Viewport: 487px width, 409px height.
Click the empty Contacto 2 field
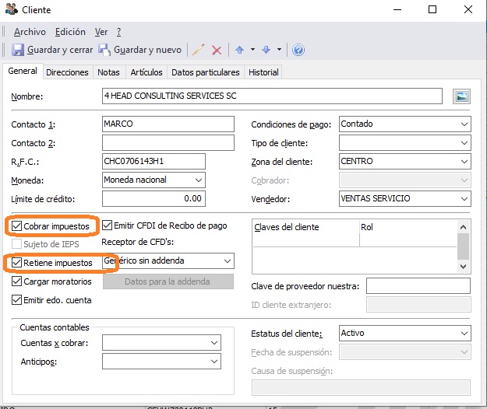(168, 143)
